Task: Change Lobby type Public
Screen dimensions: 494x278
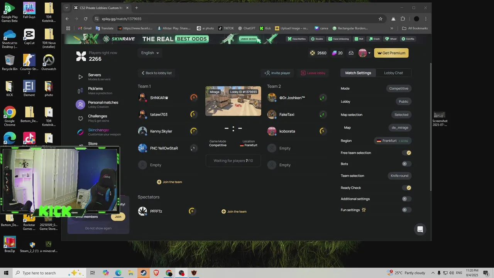Action: coord(403,102)
